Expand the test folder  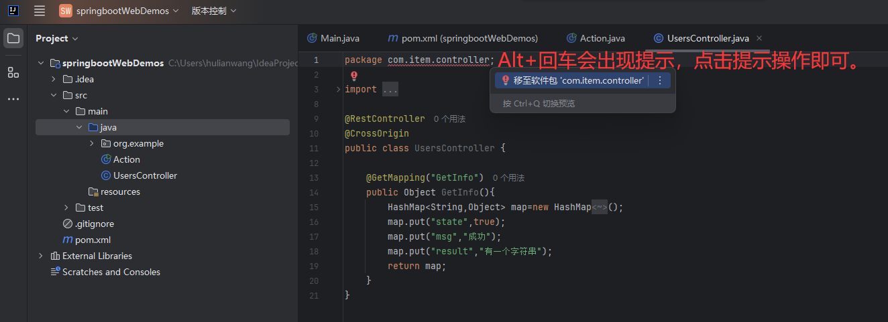coord(66,208)
